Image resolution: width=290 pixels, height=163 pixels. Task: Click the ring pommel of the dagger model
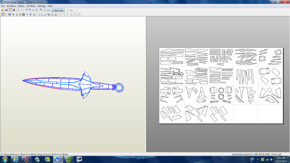point(119,88)
